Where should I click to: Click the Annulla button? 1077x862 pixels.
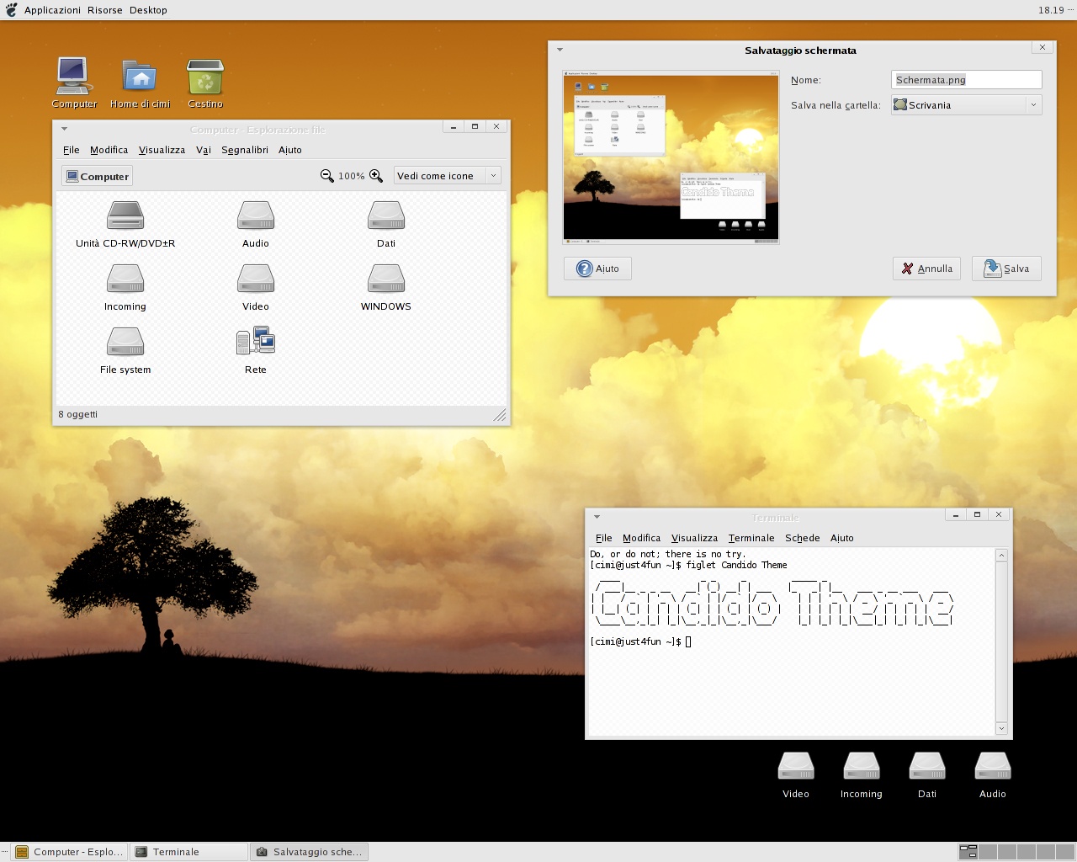click(926, 269)
